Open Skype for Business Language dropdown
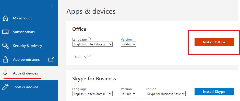 92,94
